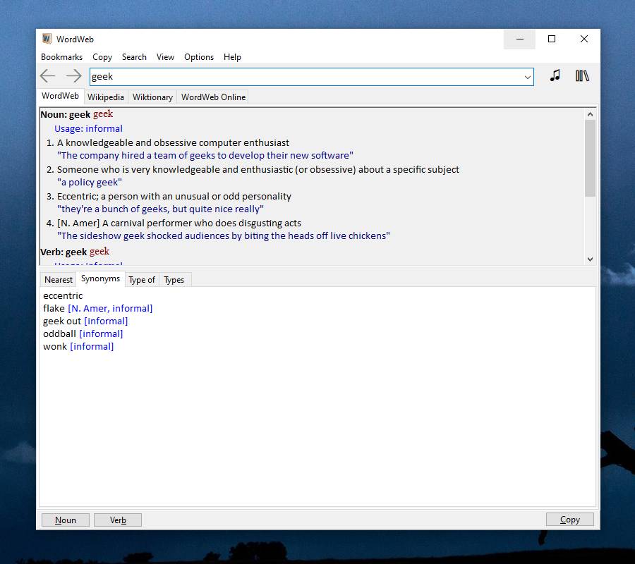The height and width of the screenshot is (564, 635).
Task: Open the Bookmarks menu
Action: (61, 57)
